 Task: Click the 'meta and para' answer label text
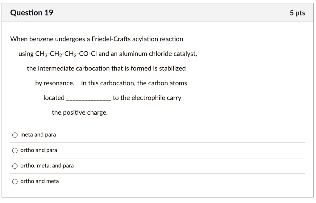(38, 135)
